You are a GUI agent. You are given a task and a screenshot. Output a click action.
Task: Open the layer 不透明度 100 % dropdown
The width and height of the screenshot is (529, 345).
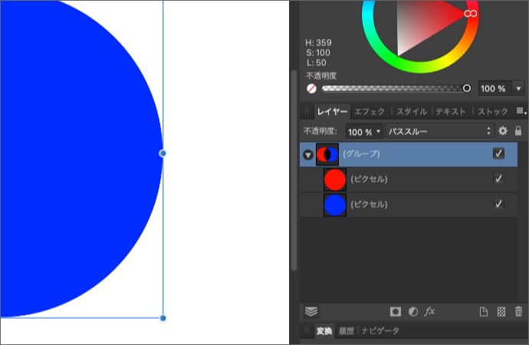coord(364,132)
